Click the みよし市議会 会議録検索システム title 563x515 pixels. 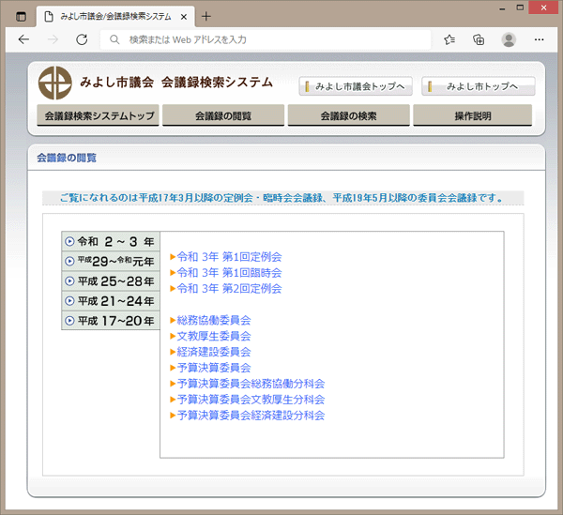(176, 83)
